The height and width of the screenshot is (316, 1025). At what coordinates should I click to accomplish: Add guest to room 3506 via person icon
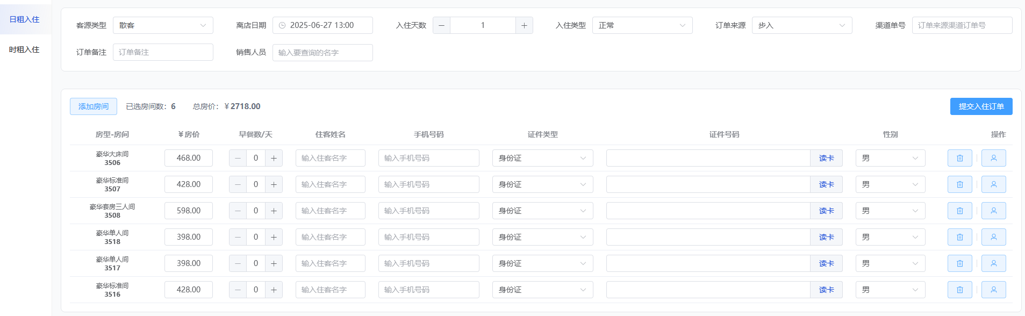click(993, 158)
